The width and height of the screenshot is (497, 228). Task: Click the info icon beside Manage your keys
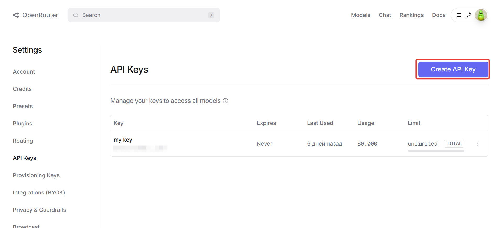(x=225, y=101)
